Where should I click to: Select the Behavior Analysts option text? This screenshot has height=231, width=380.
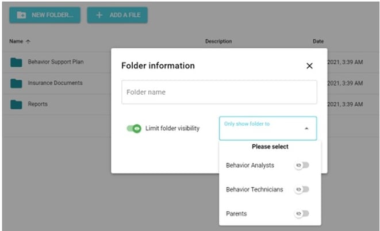point(250,165)
